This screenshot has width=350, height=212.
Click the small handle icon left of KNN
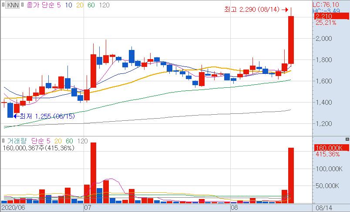click(x=3, y=5)
